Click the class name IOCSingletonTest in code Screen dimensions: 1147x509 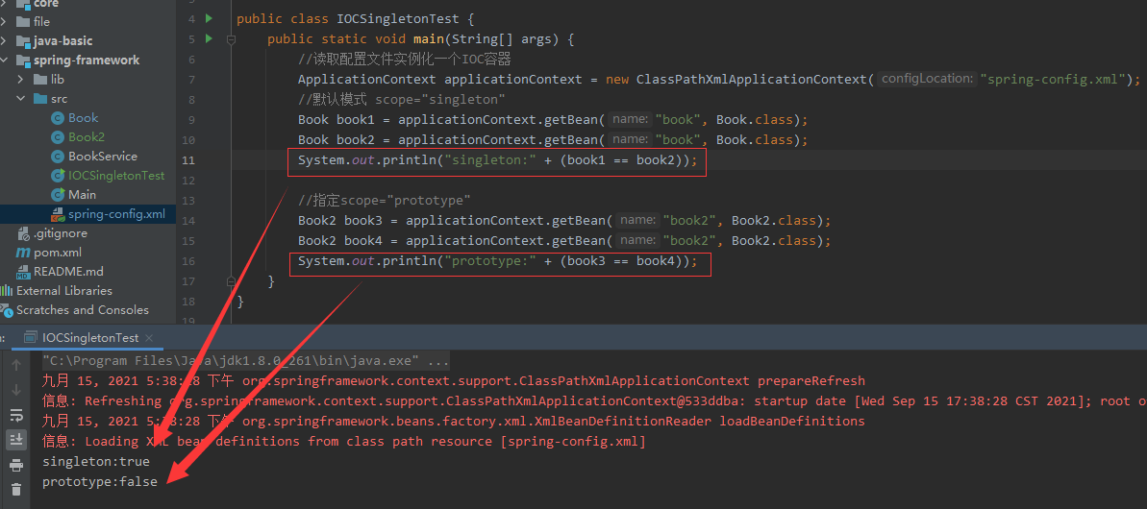pyautogui.click(x=398, y=18)
